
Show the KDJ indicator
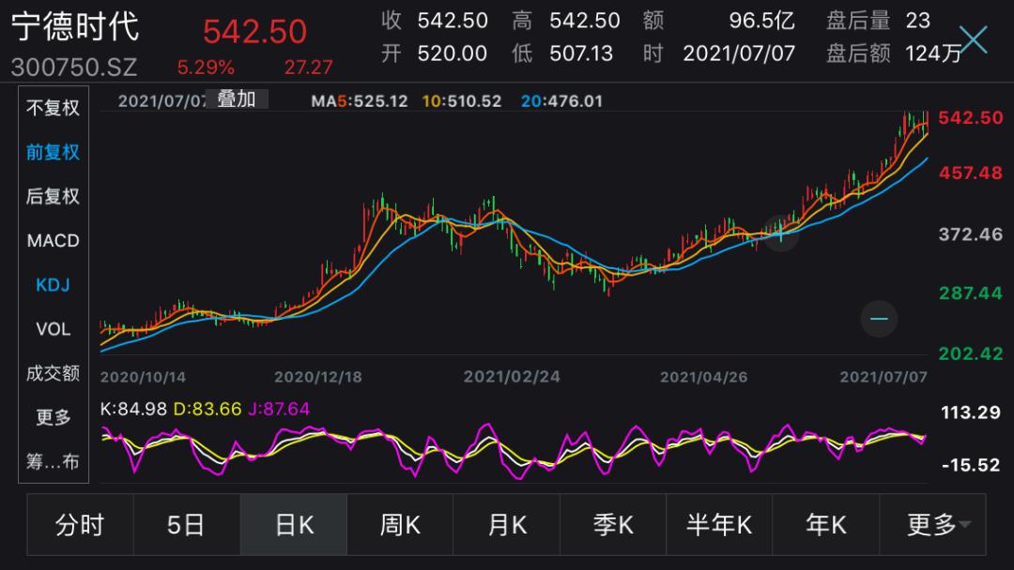(x=53, y=285)
